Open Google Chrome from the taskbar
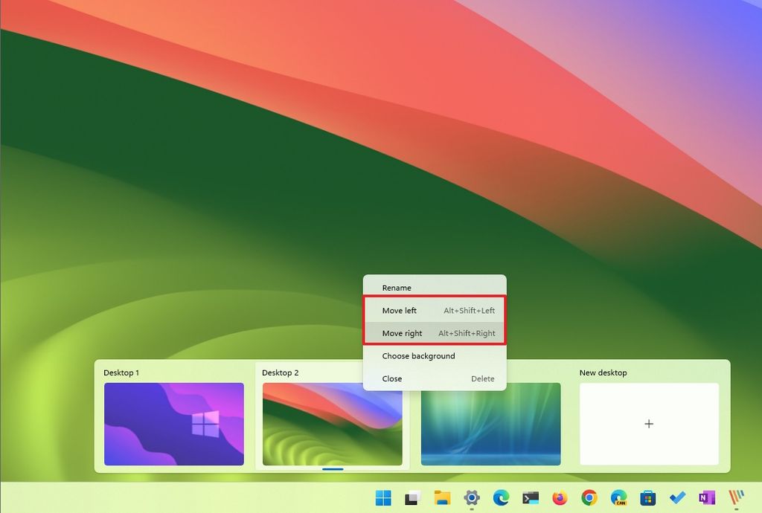The height and width of the screenshot is (513, 762). [x=589, y=497]
